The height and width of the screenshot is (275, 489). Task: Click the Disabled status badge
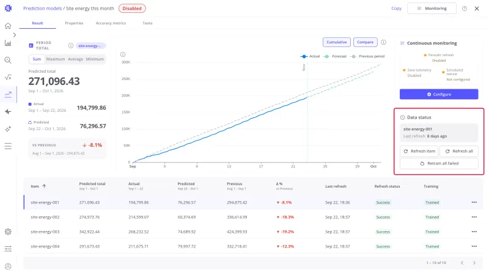coord(132,9)
